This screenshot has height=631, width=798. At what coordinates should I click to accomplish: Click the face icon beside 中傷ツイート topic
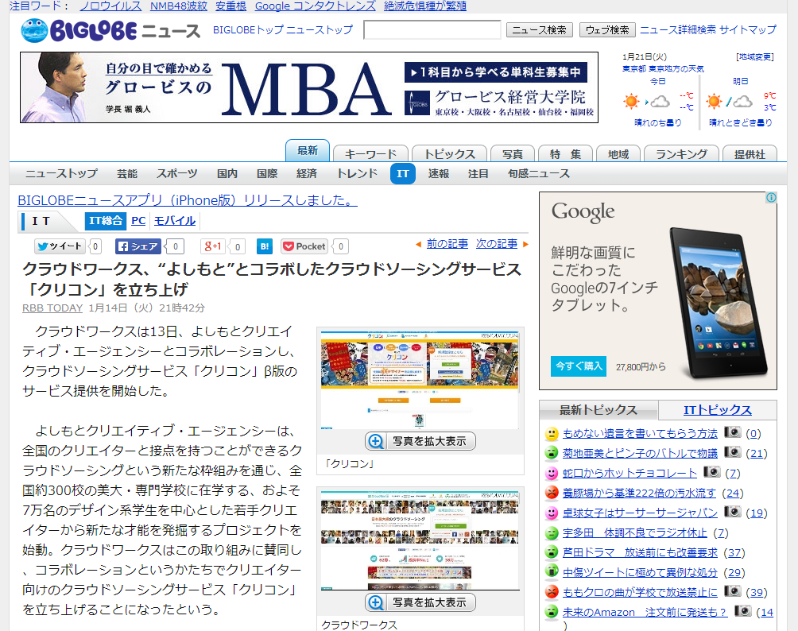(552, 572)
